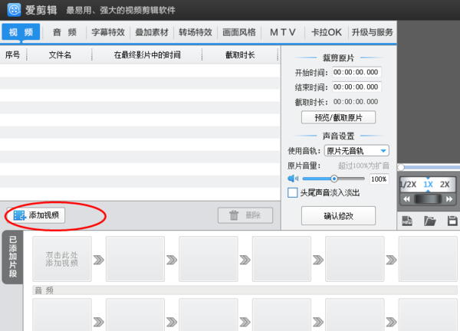This screenshot has height=331, width=460.
Task: Click the trash 删除 button
Action: 245,215
